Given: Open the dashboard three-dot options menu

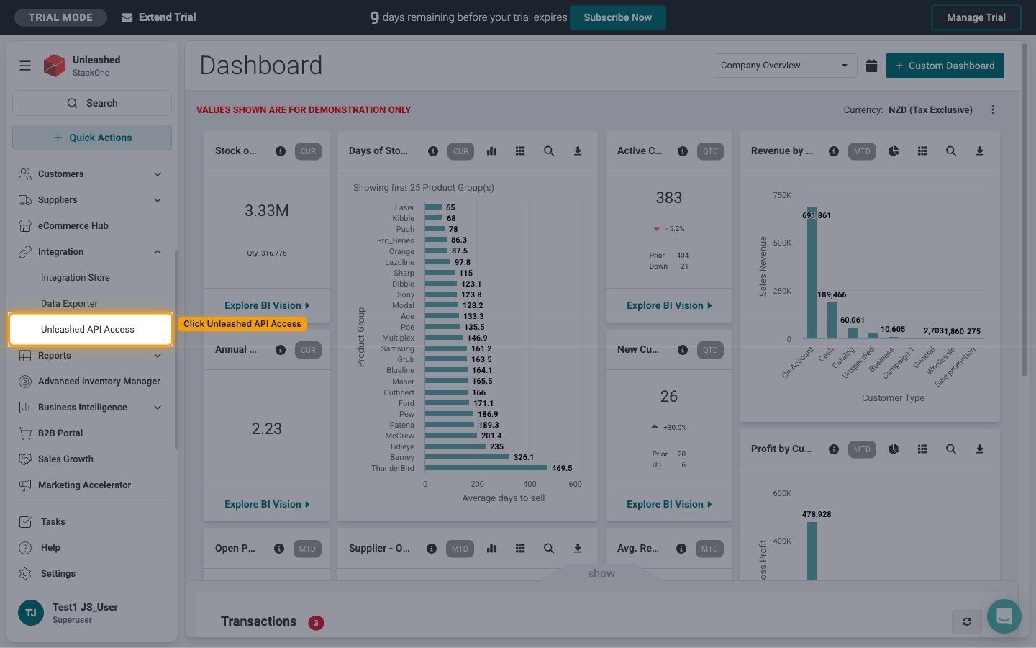Looking at the screenshot, I should coord(993,109).
